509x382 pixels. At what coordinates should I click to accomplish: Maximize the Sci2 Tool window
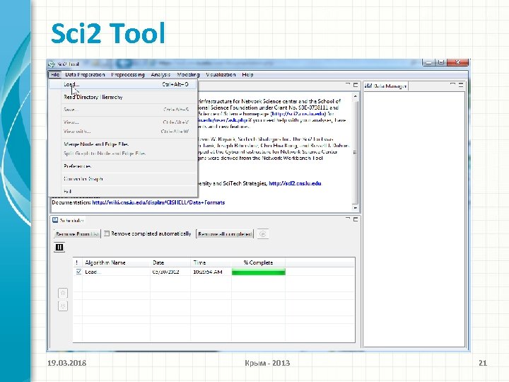tap(440, 62)
